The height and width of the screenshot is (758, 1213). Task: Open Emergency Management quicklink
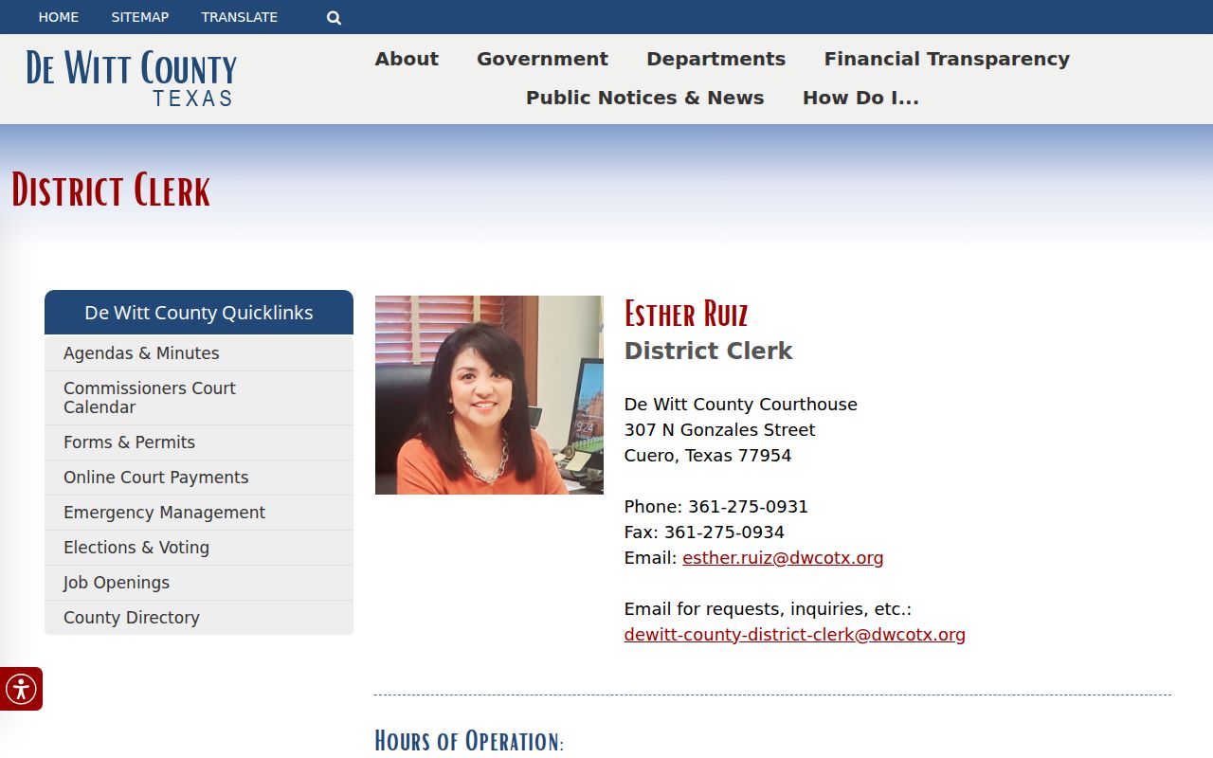(x=199, y=513)
